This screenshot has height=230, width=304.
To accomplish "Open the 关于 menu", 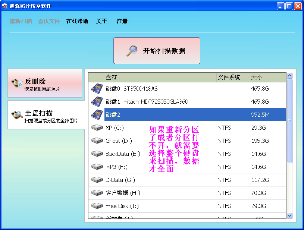I will [x=101, y=21].
